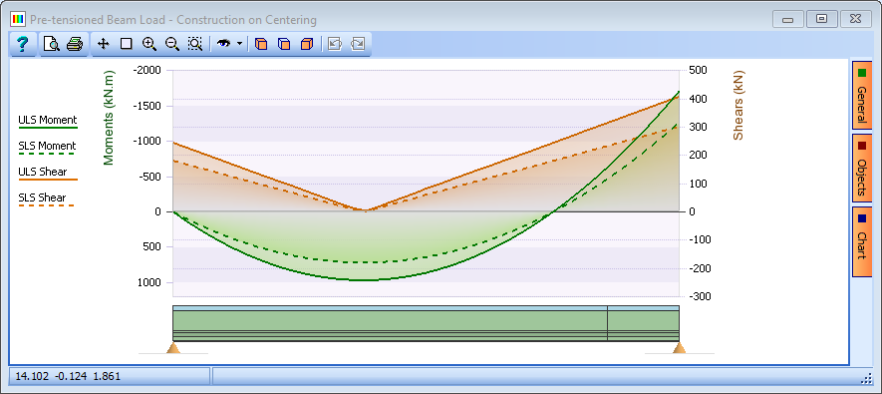The image size is (882, 394).
Task: Open the General side tab
Action: click(x=861, y=96)
